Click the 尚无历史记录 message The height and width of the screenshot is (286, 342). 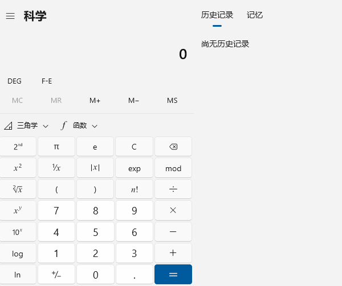click(x=225, y=44)
